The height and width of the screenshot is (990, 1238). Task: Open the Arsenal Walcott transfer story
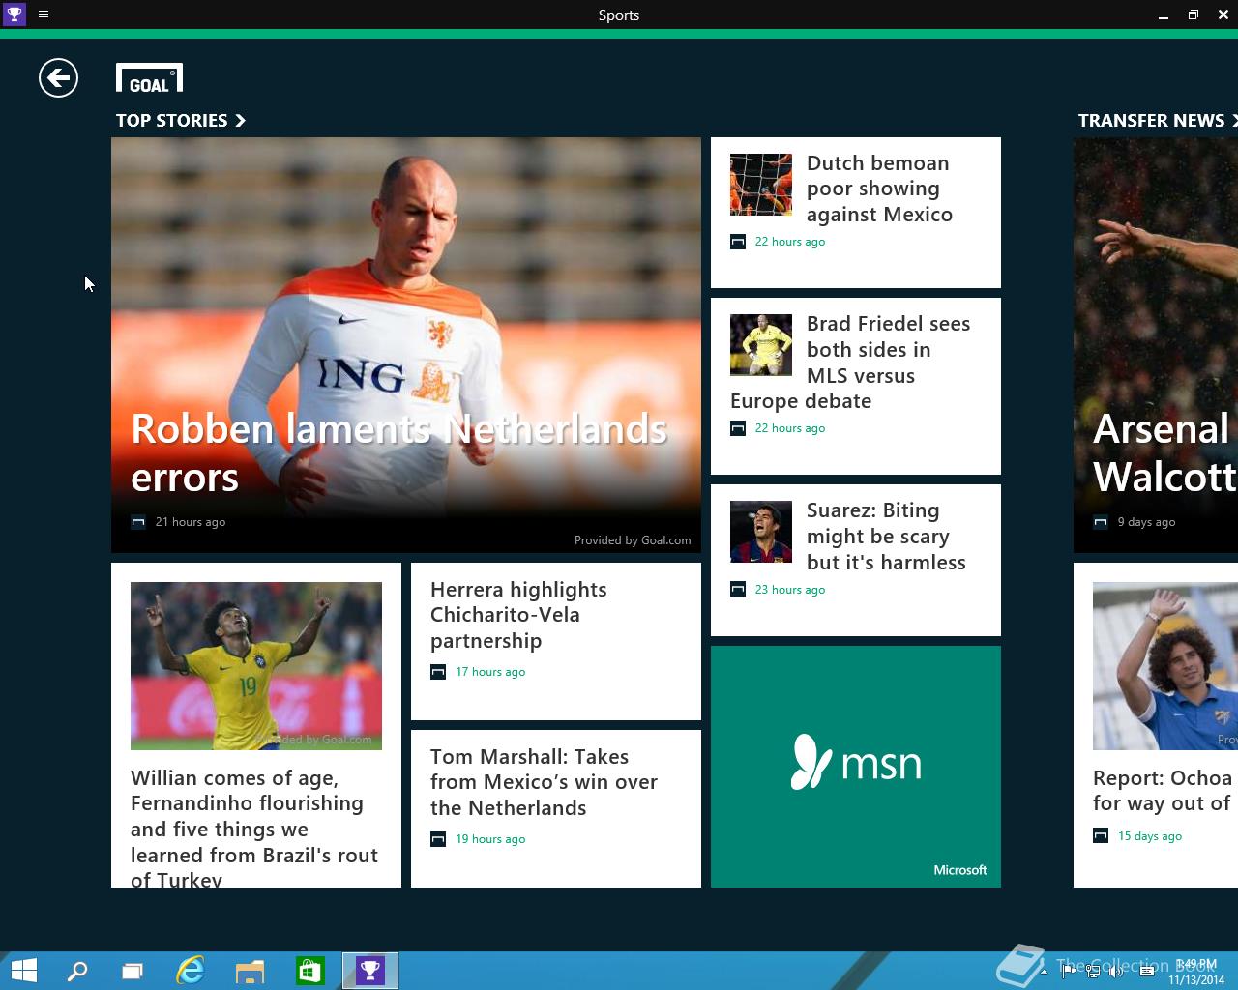1156,345
